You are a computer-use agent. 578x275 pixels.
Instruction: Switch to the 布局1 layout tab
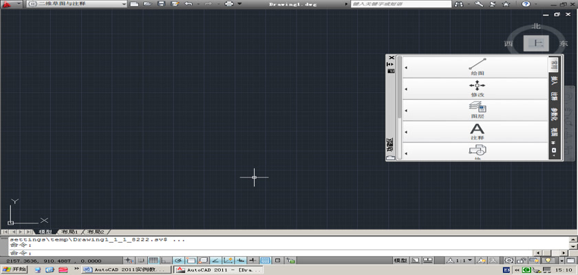click(x=69, y=232)
